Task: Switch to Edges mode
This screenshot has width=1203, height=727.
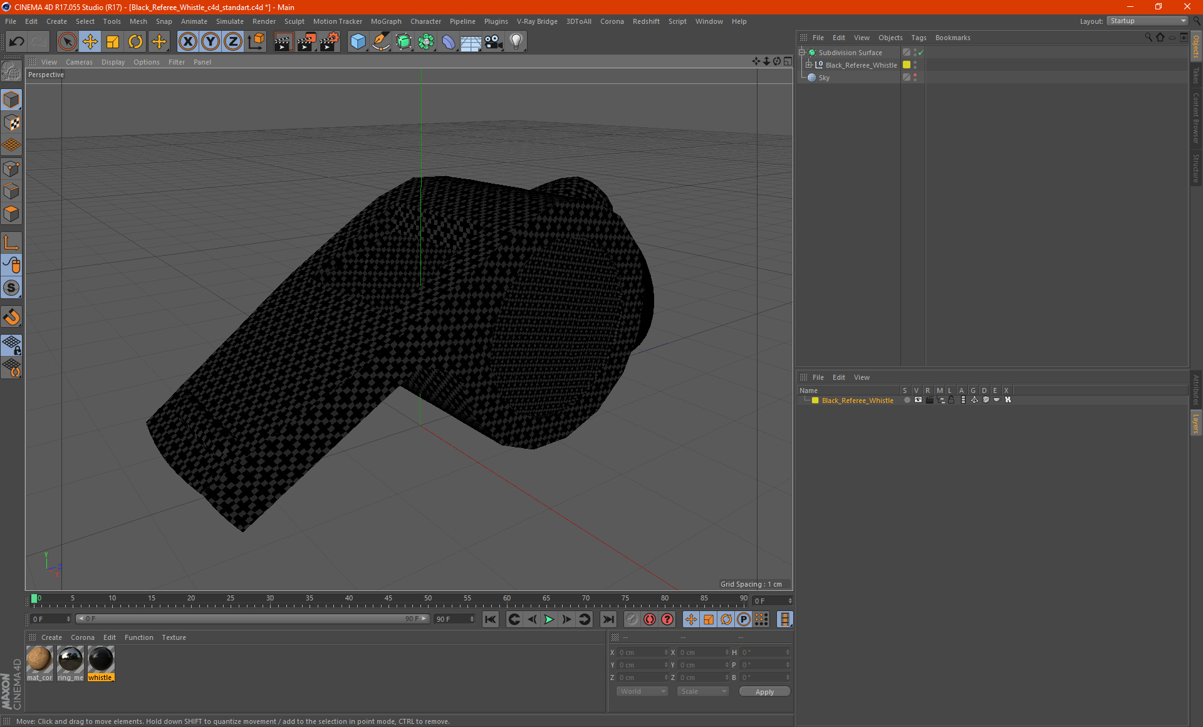Action: tap(11, 191)
